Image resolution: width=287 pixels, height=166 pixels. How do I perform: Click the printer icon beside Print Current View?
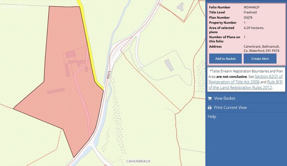point(210,108)
